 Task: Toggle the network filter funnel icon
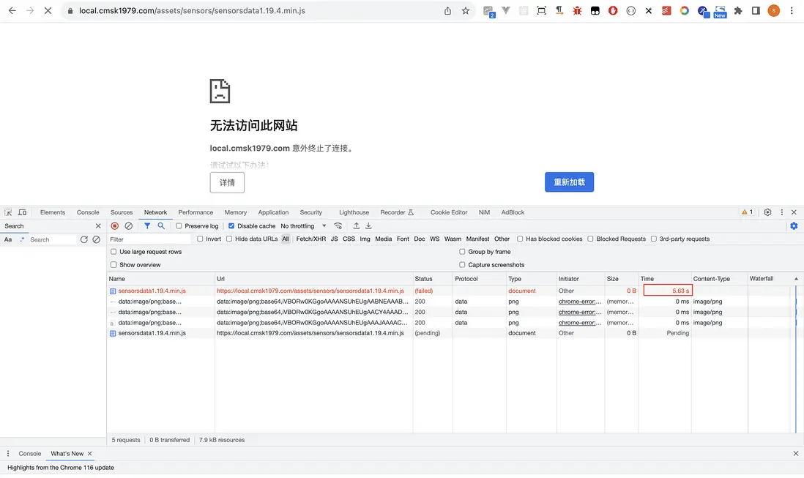coord(147,226)
